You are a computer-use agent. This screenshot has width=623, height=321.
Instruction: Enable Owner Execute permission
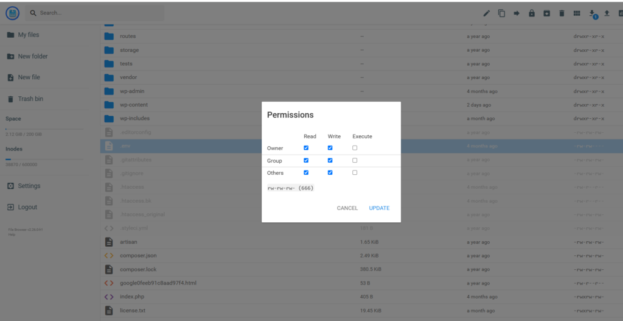pos(355,147)
